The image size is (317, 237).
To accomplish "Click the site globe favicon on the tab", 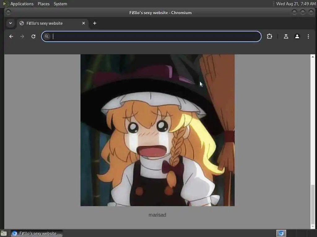I will coord(22,23).
